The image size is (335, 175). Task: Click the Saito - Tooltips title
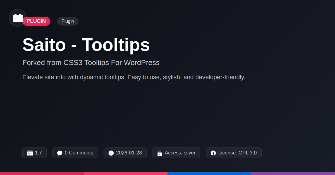[86, 45]
